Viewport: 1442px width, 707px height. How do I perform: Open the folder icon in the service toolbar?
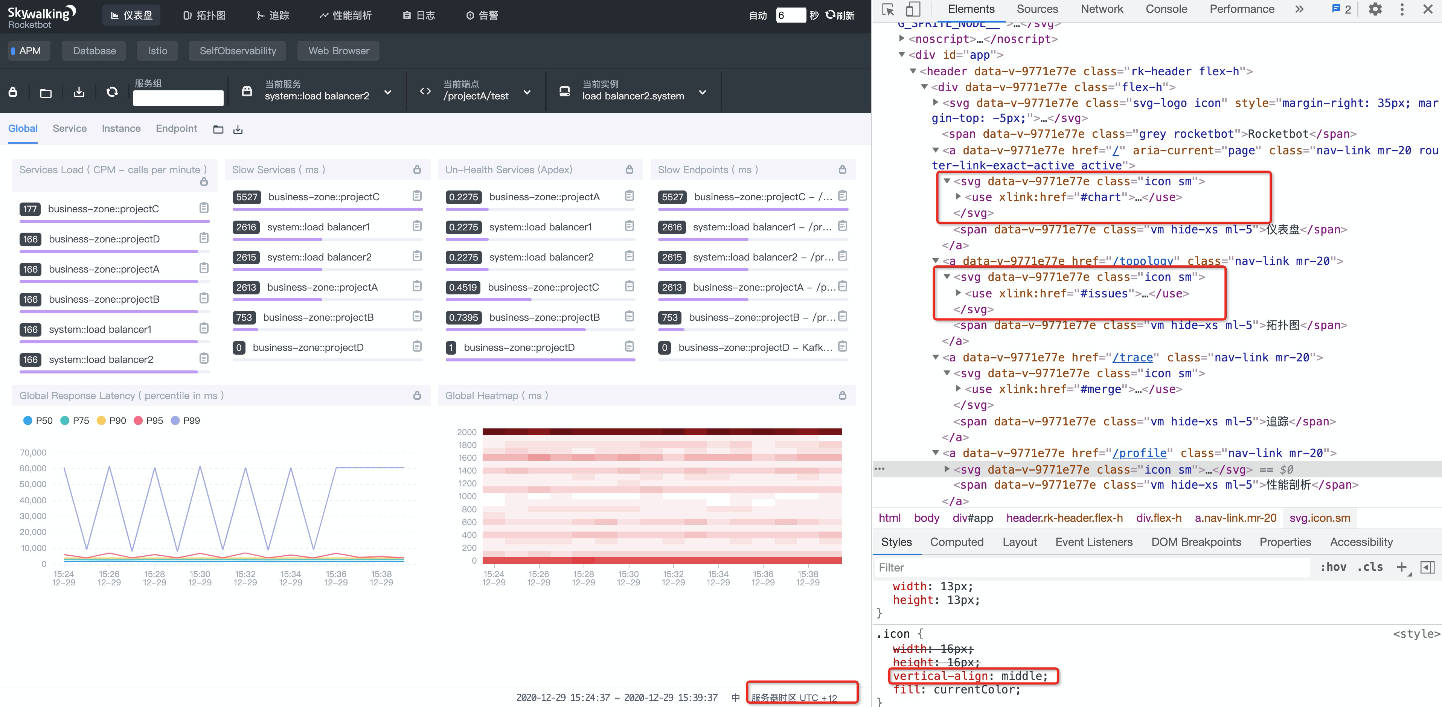tap(46, 92)
